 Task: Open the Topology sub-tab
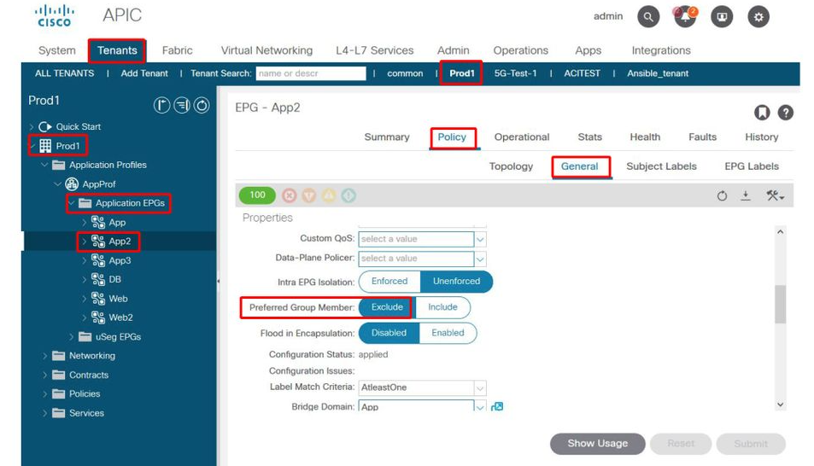(511, 166)
